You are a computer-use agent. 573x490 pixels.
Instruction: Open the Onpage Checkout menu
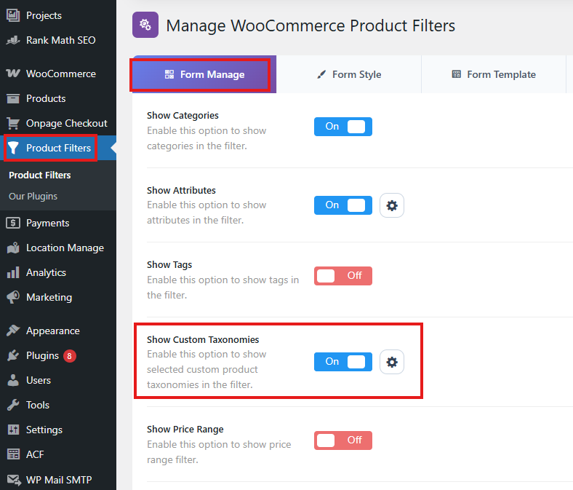[x=58, y=123]
